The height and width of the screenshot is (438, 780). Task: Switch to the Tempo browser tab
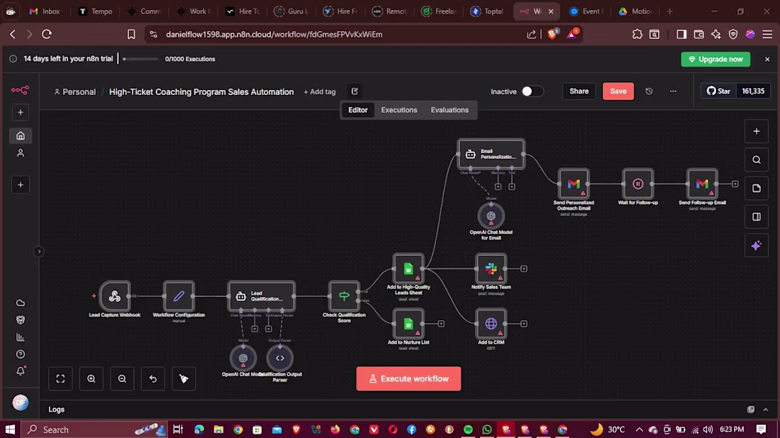click(x=96, y=11)
